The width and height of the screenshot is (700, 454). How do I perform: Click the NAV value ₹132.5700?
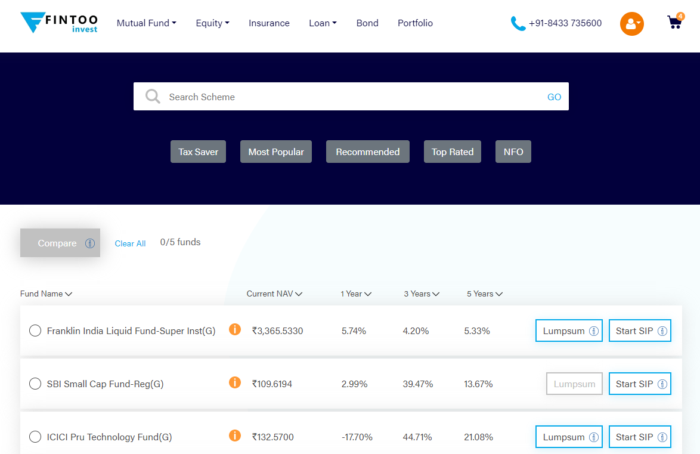click(272, 437)
